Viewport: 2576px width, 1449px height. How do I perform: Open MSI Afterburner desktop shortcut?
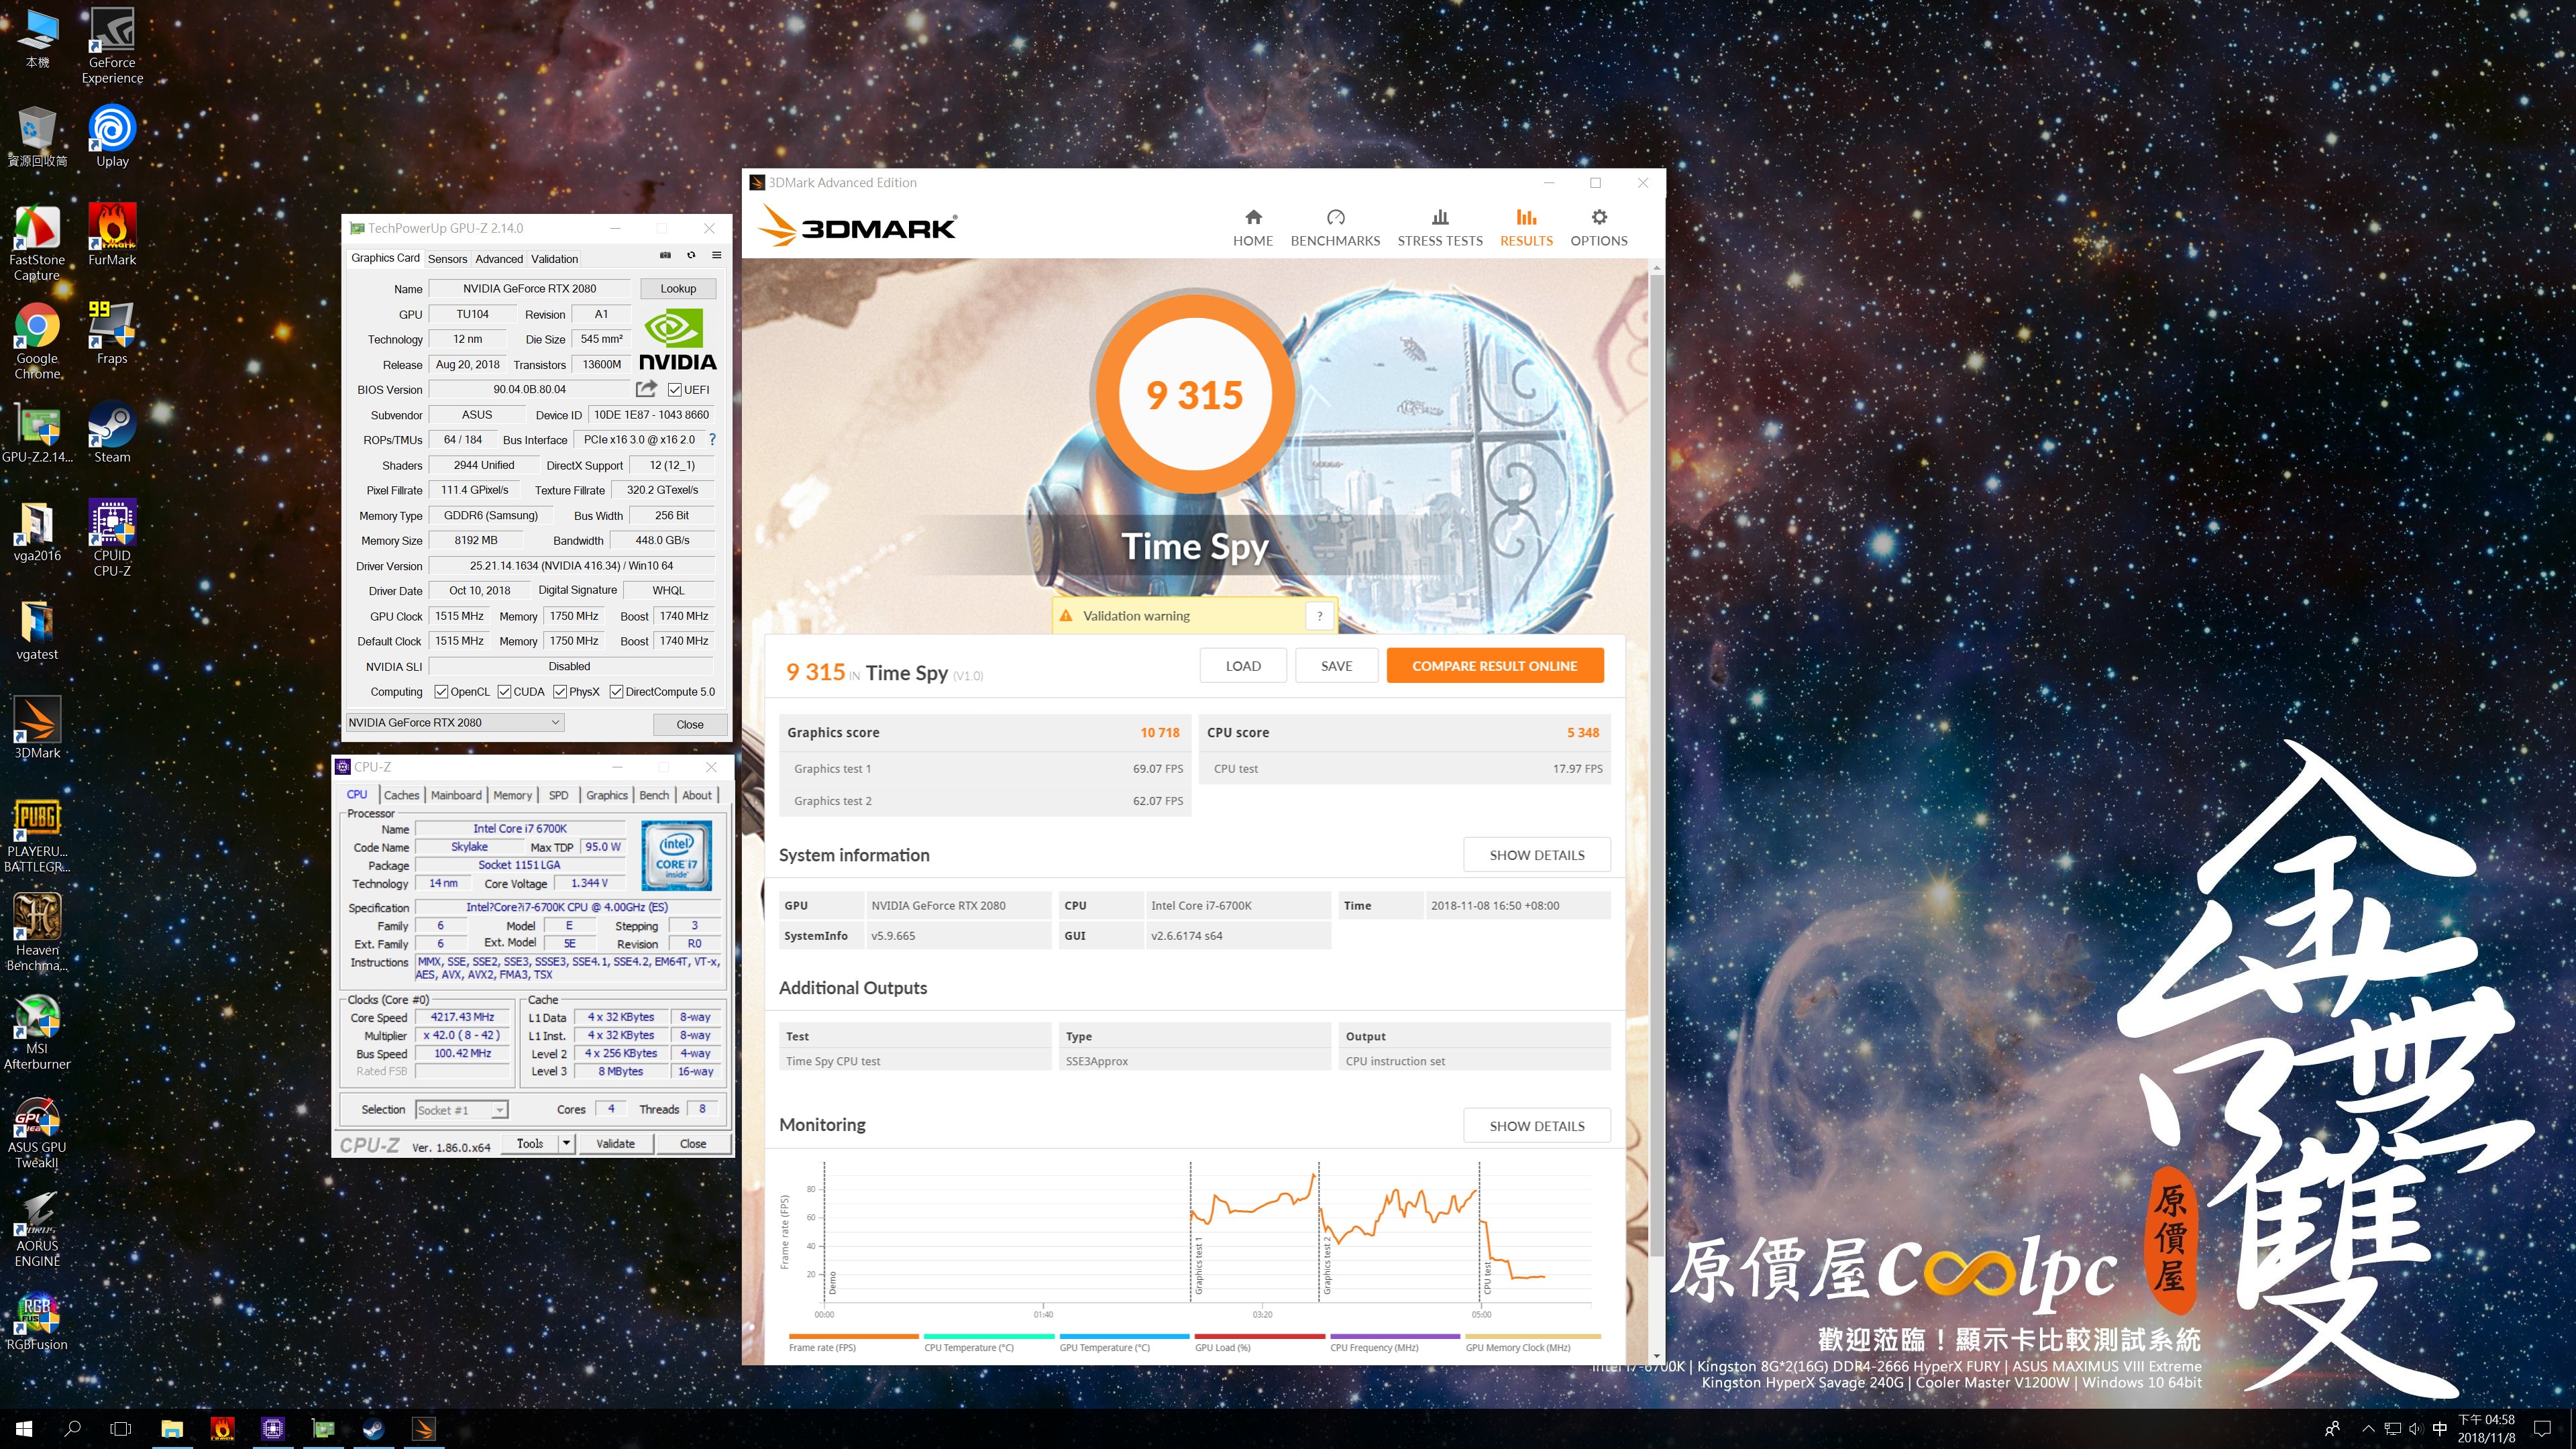click(x=37, y=1032)
